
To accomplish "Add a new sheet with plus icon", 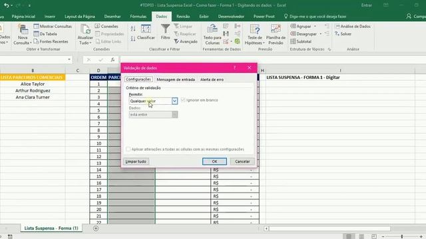I will 96,228.
